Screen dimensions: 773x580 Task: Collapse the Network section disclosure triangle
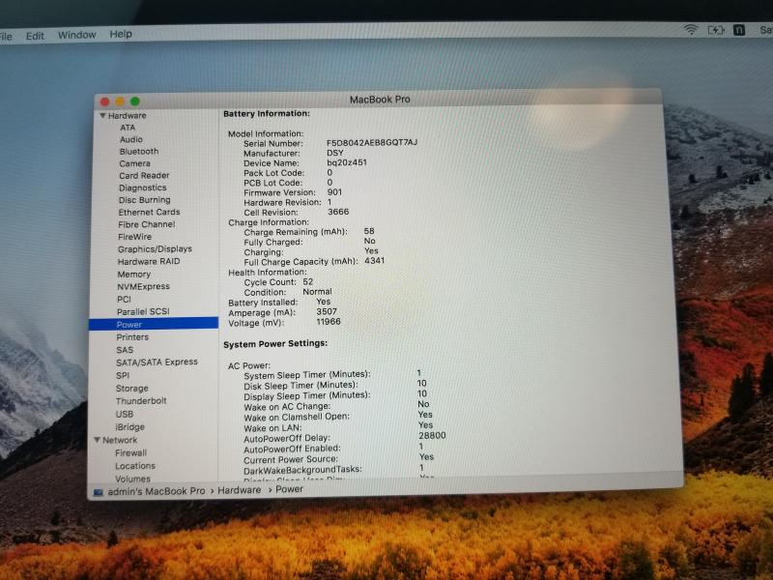tap(96, 440)
